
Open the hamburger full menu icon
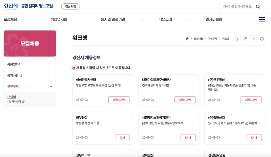(262, 19)
